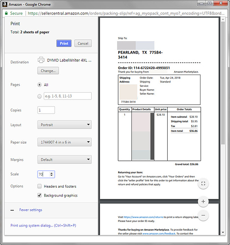The width and height of the screenshot is (230, 245).
Task: Click the Tax $2.81 row
Action: (184, 126)
